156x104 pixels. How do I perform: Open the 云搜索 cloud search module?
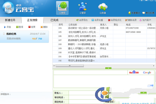62,8
